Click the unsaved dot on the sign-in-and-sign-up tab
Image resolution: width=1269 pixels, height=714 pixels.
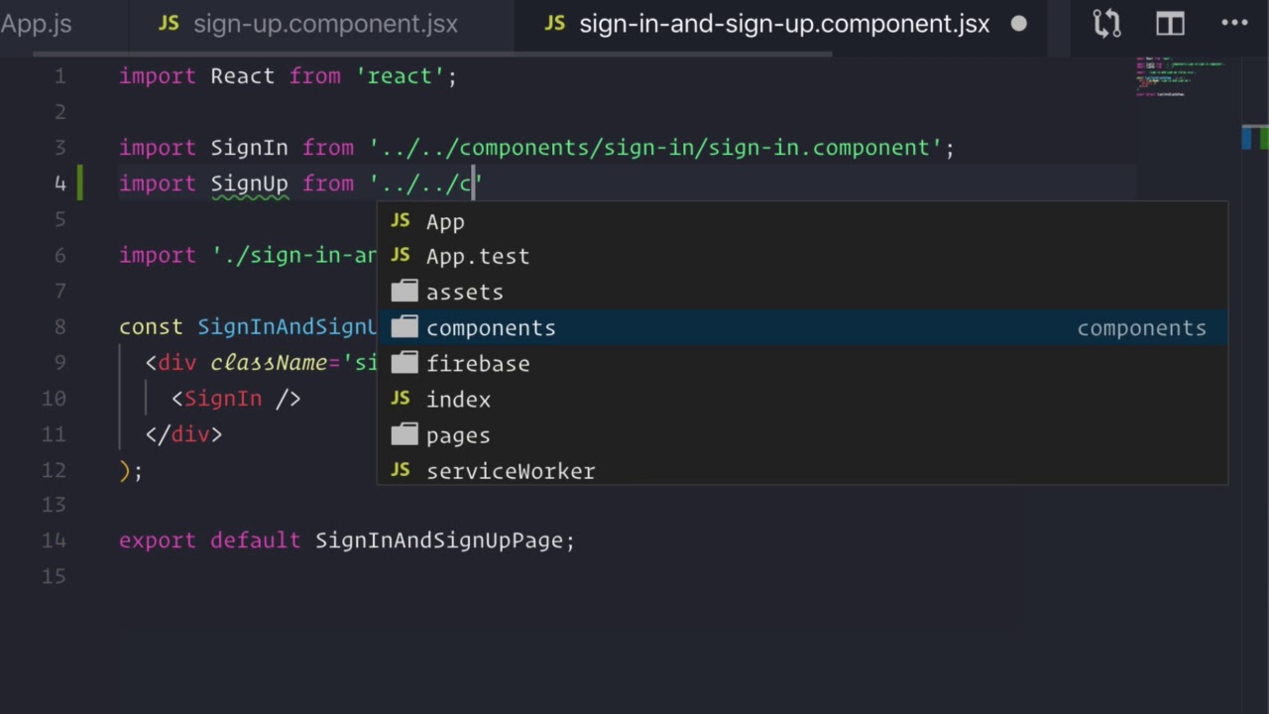[x=1019, y=24]
